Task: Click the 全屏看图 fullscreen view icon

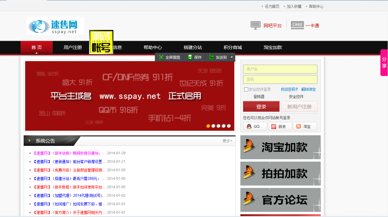Action: pos(161,57)
